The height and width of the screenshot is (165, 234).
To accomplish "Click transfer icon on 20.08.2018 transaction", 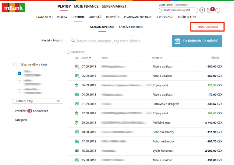I will coord(77,123).
